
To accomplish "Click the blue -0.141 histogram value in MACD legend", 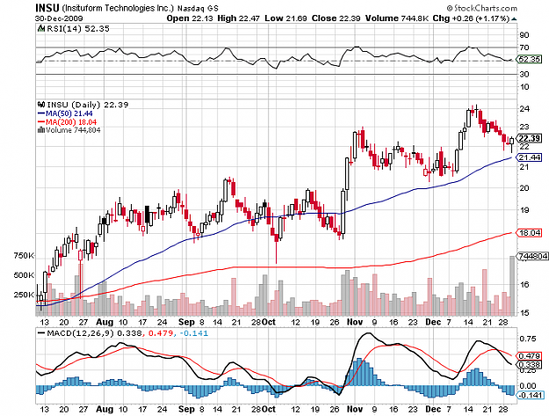I will 193,333.
